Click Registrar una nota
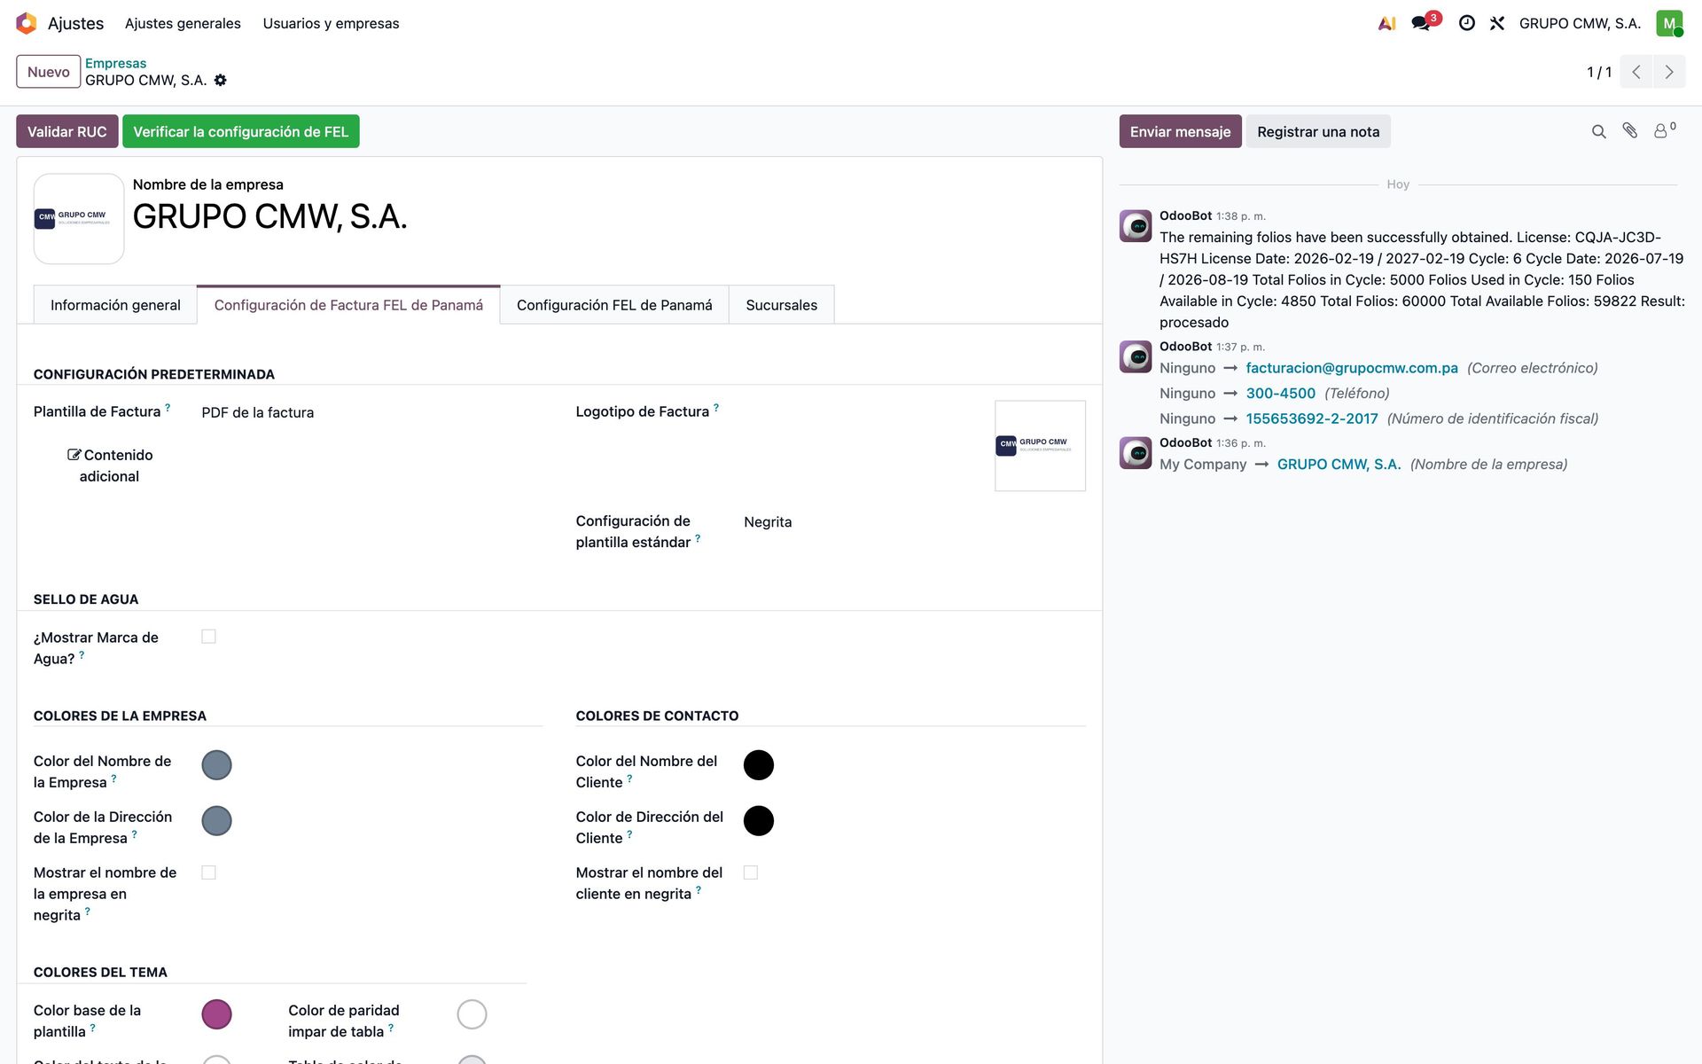This screenshot has width=1702, height=1064. pyautogui.click(x=1318, y=131)
